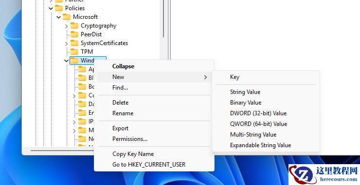Expand the 'Cu' subkey chevron
Viewport: 360px width, 185px height.
coord(74,96)
